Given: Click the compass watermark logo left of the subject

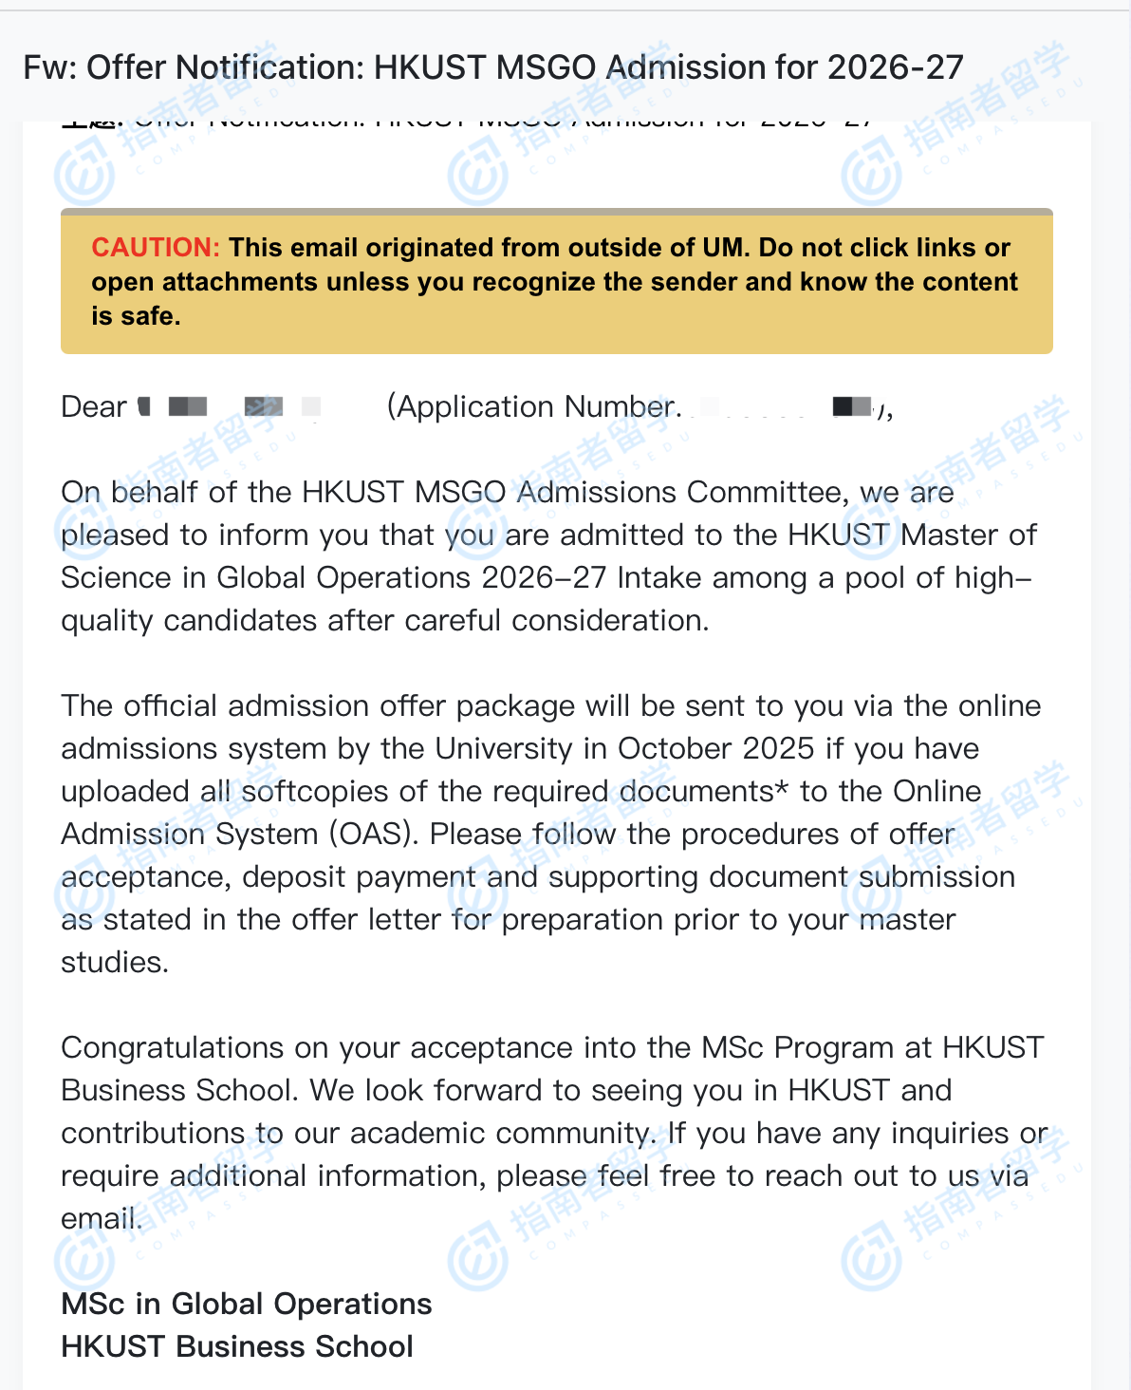Looking at the screenshot, I should coord(84,174).
